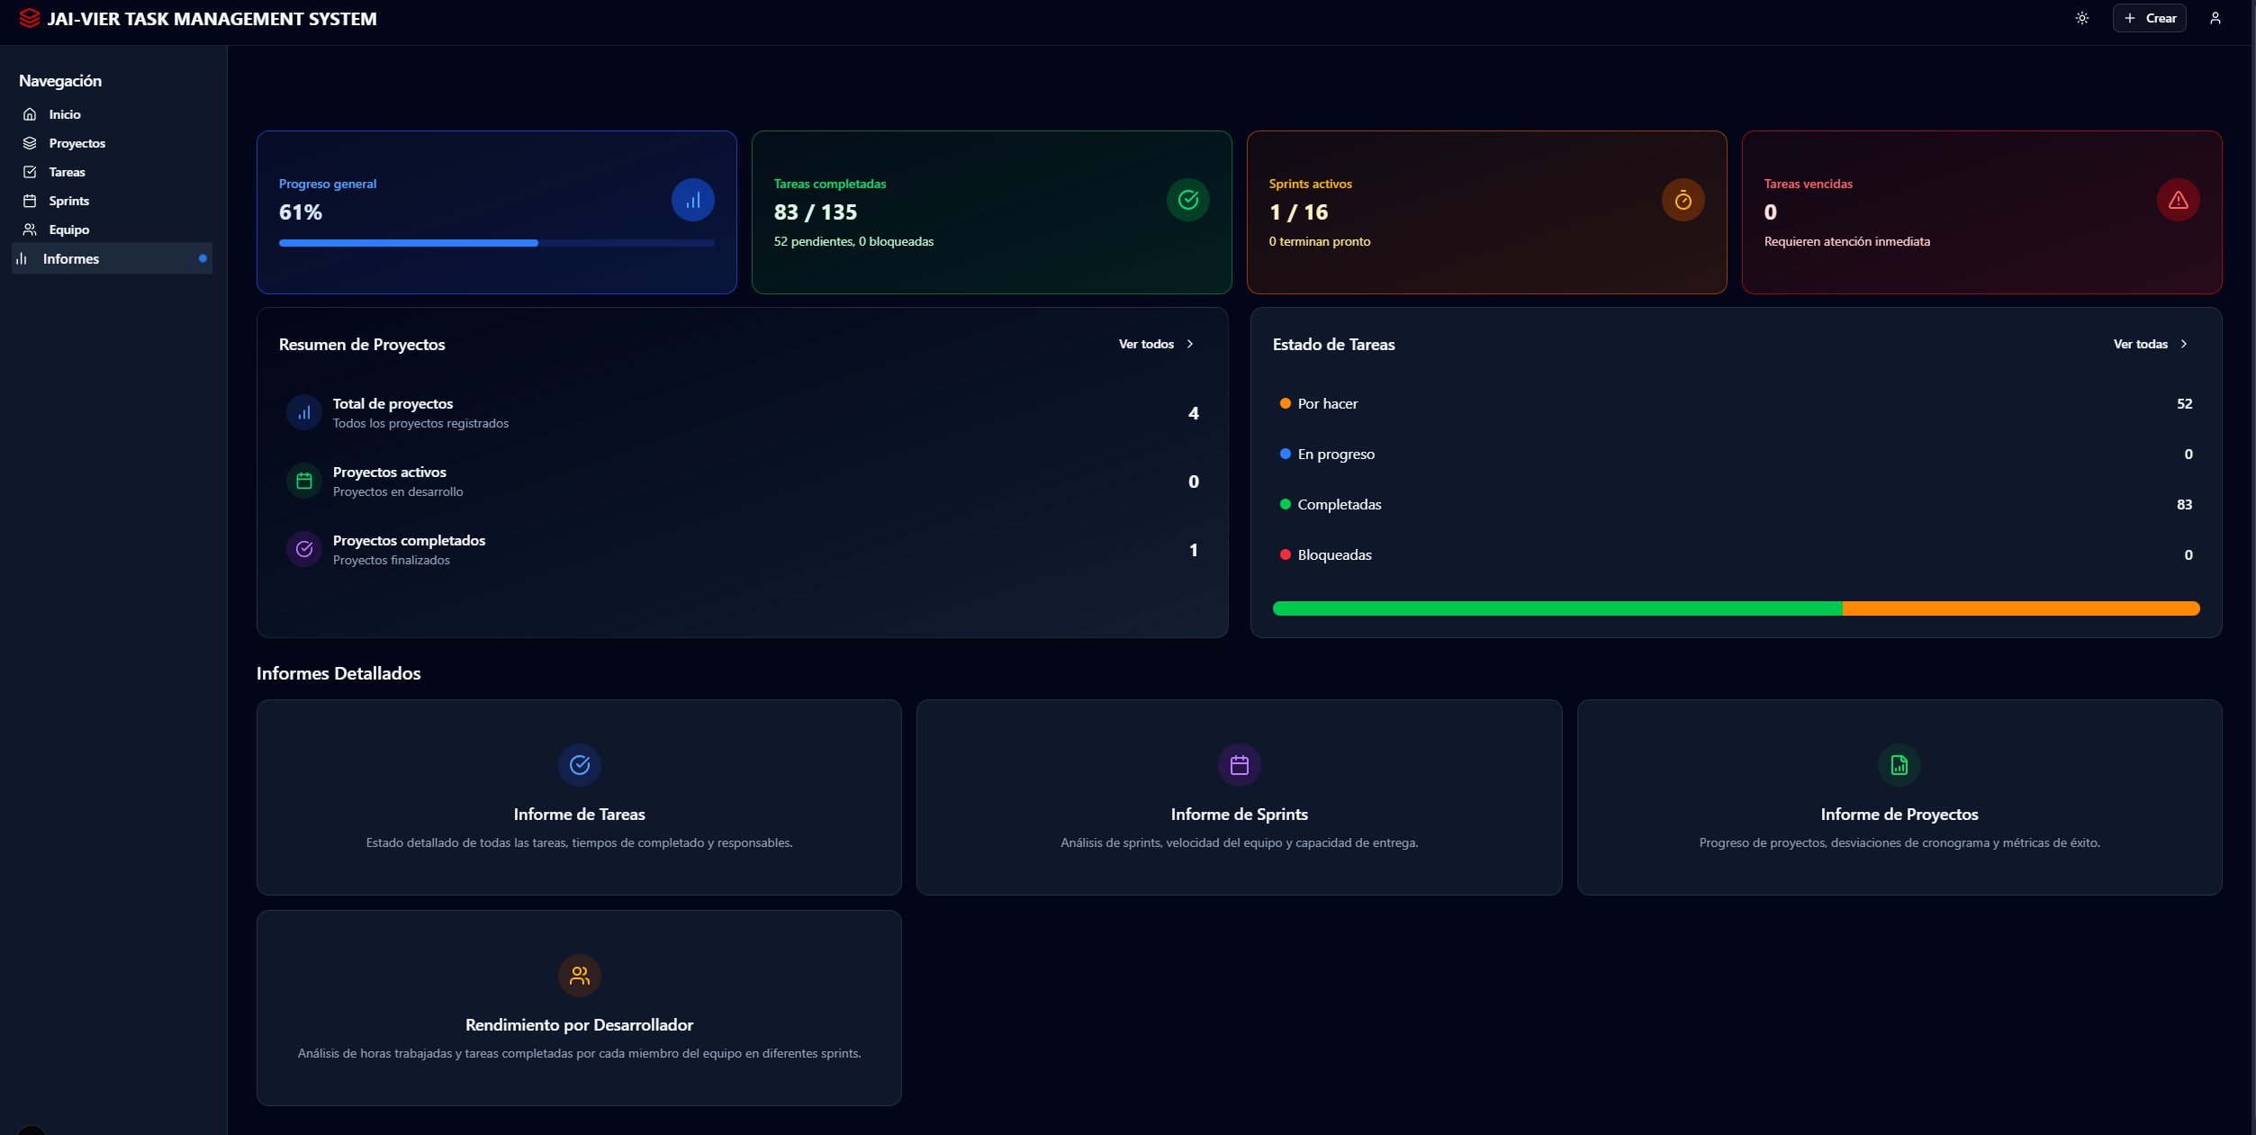Click Rendimiento por Desarrollador people icon

579,976
